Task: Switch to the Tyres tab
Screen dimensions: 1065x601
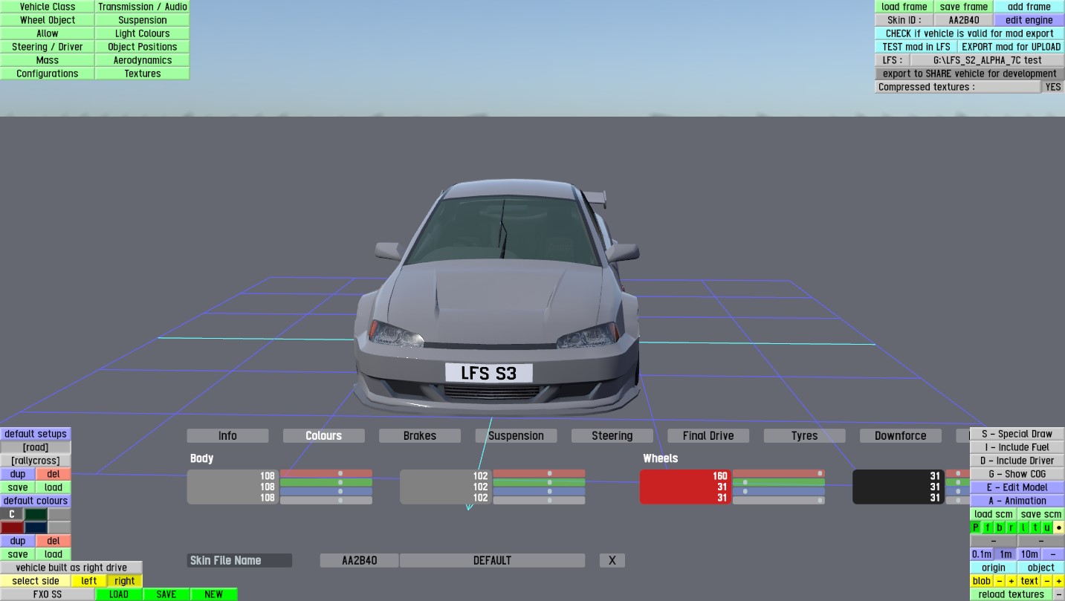Action: coord(804,436)
